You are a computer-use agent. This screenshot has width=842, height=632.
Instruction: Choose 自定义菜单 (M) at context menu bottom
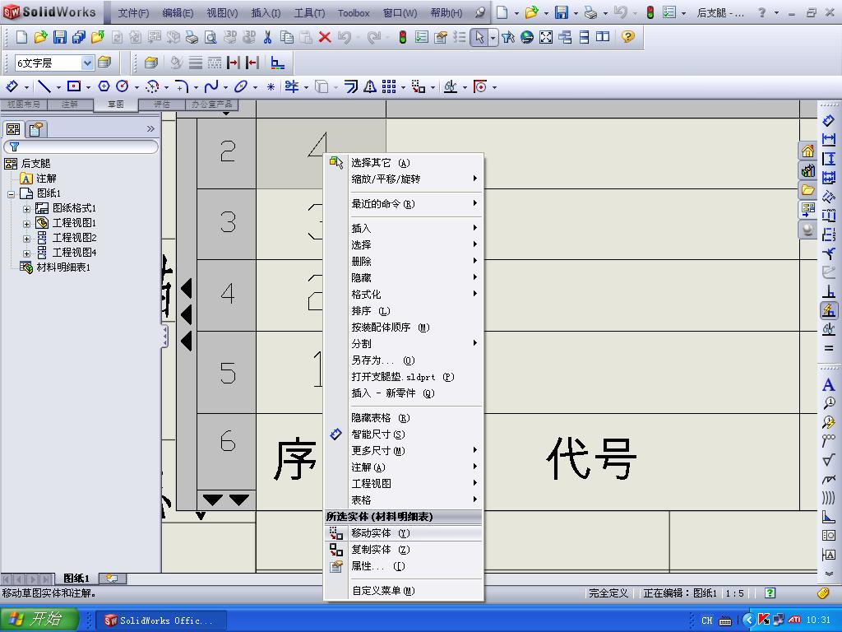coord(404,591)
